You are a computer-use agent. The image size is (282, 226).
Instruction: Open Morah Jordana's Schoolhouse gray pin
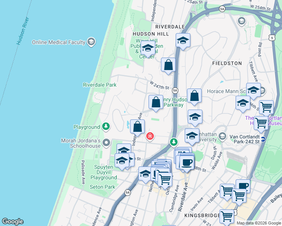coord(106,143)
